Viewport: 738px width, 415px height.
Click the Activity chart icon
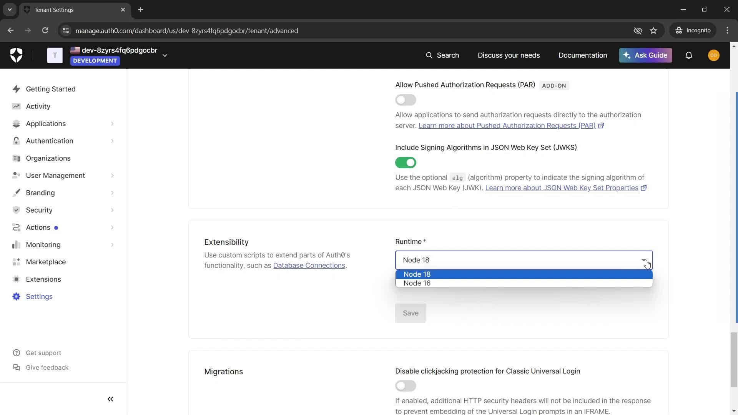(x=16, y=106)
